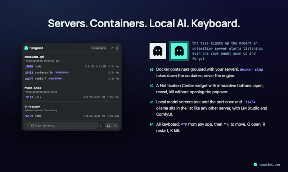Click CPU icon showing 0.1%
Screen dimensions: 288x172
85,116
